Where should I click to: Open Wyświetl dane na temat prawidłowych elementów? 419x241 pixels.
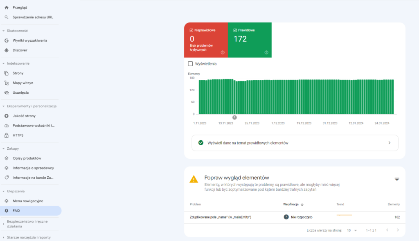pyautogui.click(x=295, y=143)
